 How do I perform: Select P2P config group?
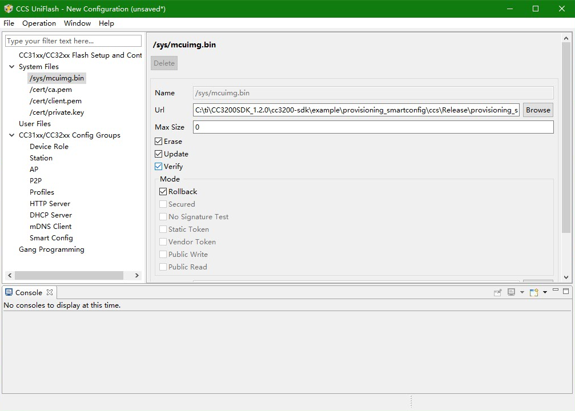pos(35,180)
